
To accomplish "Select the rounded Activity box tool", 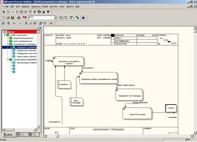I will [x=8, y=12].
